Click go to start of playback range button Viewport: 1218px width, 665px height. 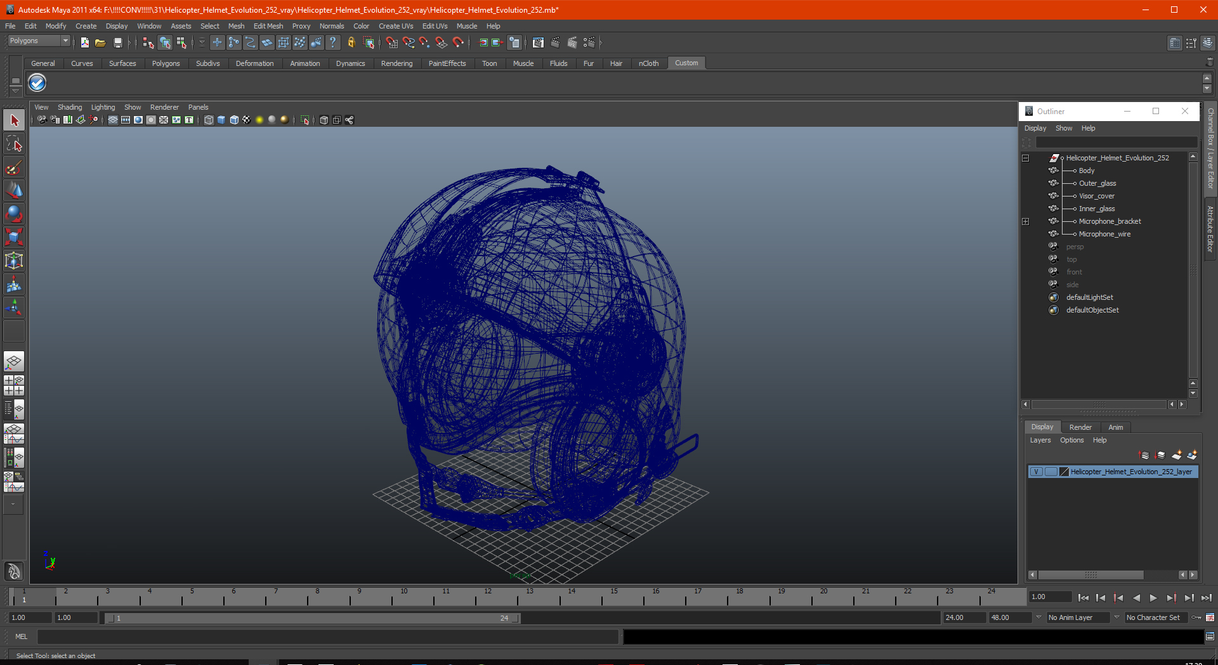click(1084, 598)
